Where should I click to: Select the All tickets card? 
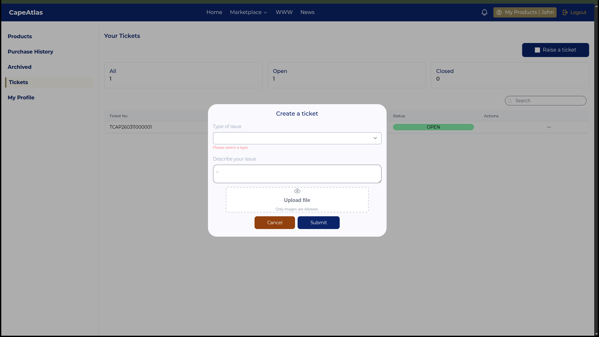coord(183,75)
